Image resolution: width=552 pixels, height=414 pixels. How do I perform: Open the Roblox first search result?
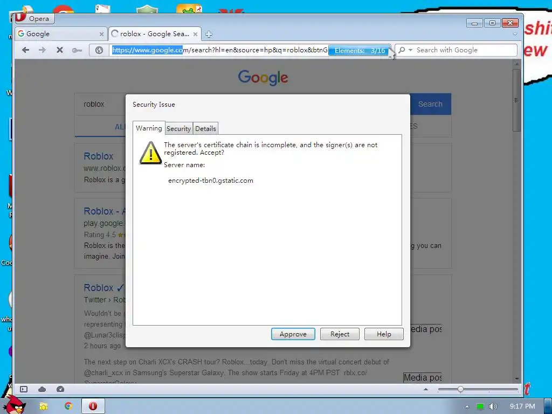[x=99, y=156]
